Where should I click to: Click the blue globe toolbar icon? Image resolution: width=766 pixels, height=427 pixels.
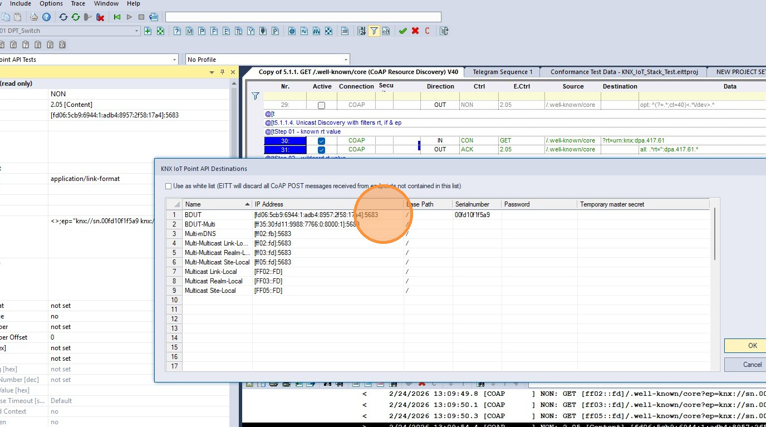pyautogui.click(x=292, y=31)
